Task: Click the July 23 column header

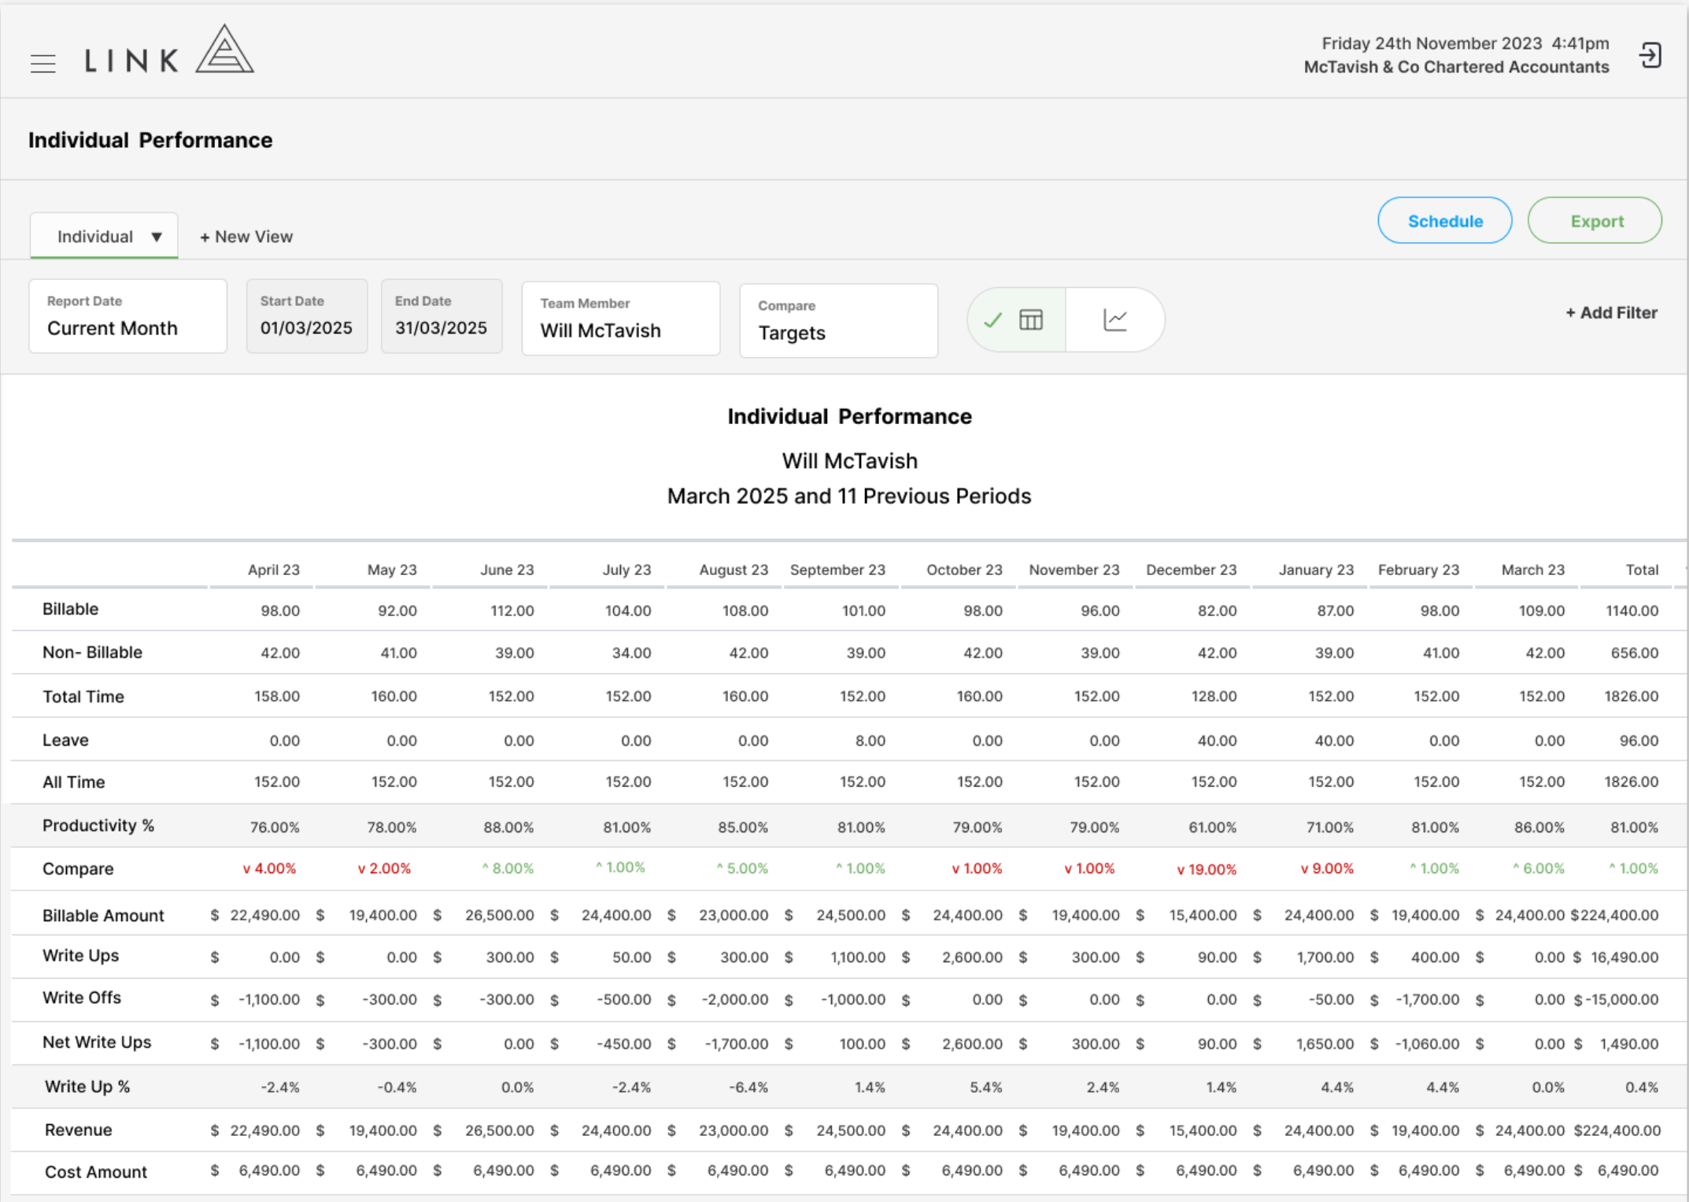Action: point(626,570)
